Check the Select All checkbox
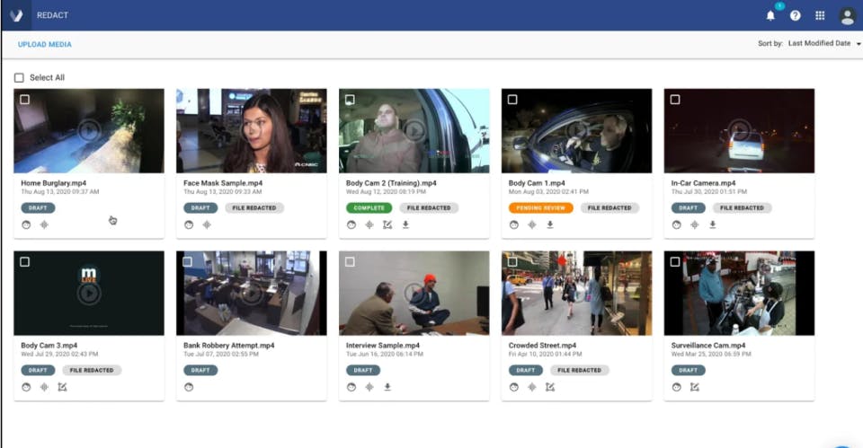 (x=19, y=77)
